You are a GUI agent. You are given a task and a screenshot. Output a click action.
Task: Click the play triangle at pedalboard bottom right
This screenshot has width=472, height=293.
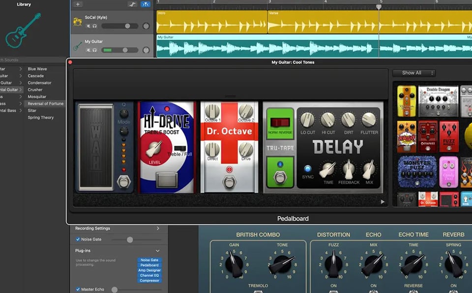click(x=383, y=202)
